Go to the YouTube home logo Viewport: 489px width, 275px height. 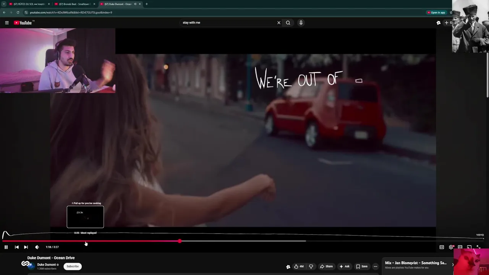pos(24,23)
